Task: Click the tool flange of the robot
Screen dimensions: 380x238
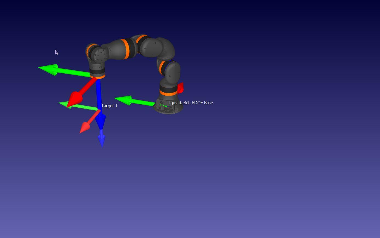Action: click(98, 69)
